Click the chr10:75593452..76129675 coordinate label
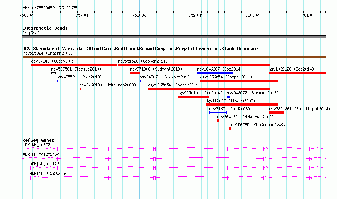 pos(50,8)
